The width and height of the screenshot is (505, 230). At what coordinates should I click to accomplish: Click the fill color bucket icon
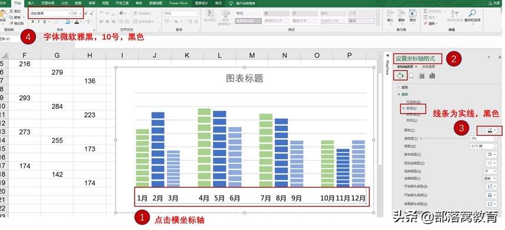tap(68, 22)
